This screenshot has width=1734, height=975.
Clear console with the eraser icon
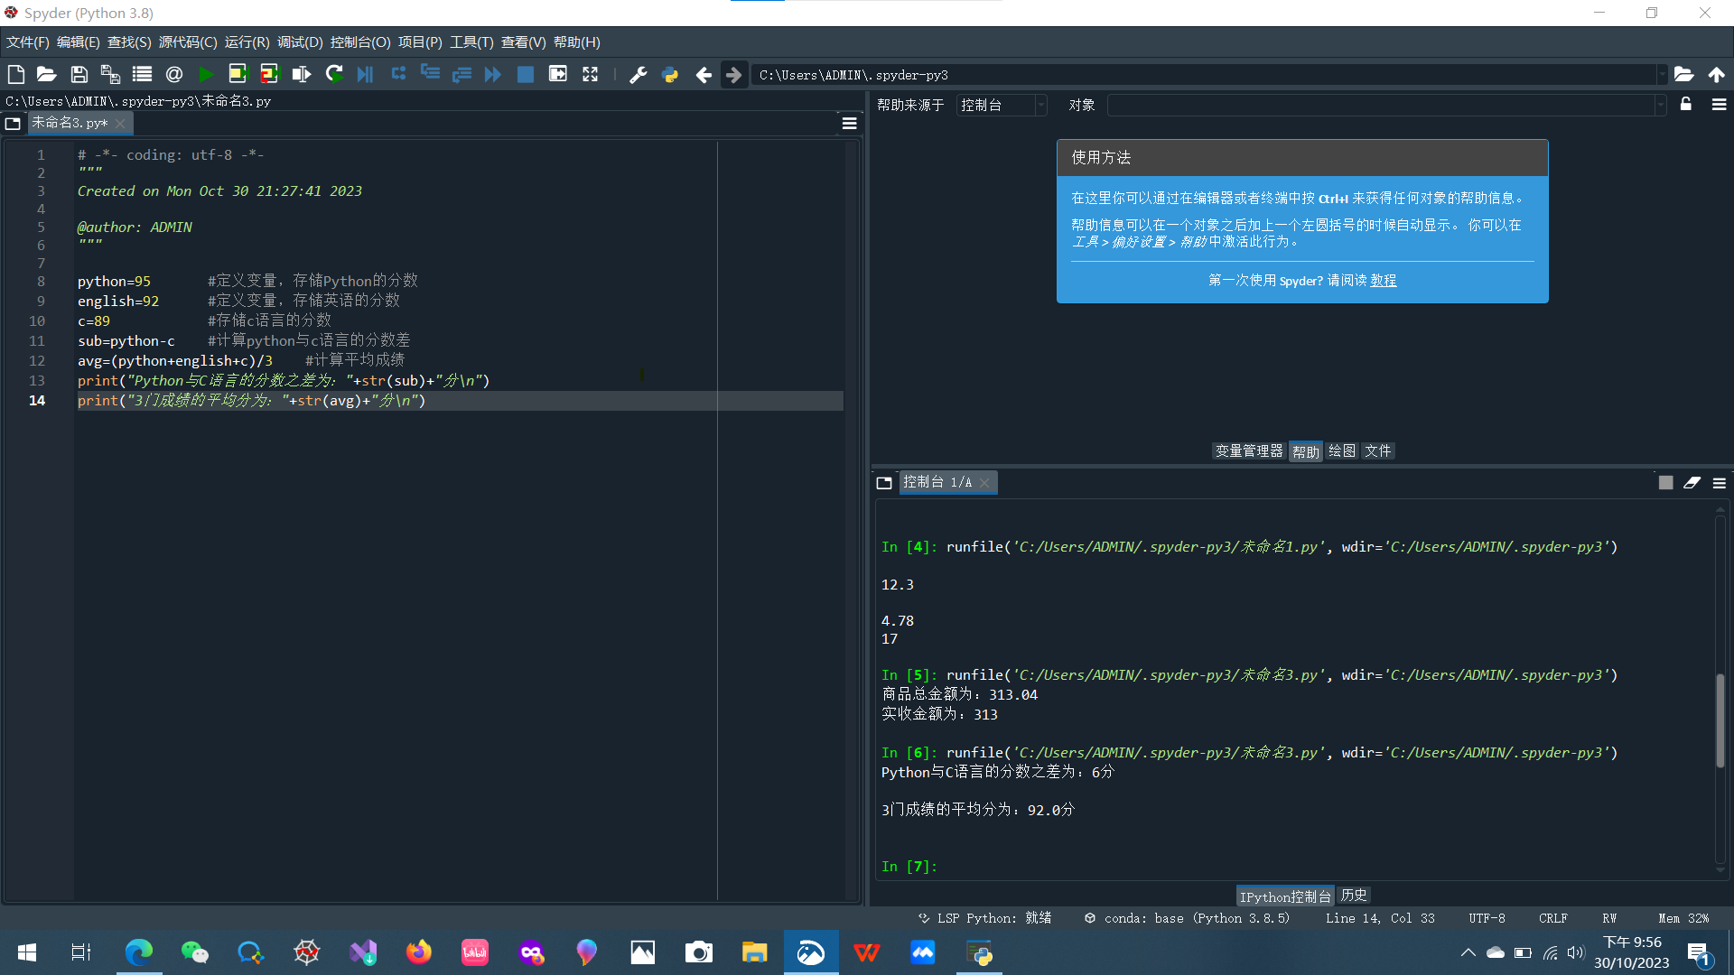pos(1692,483)
